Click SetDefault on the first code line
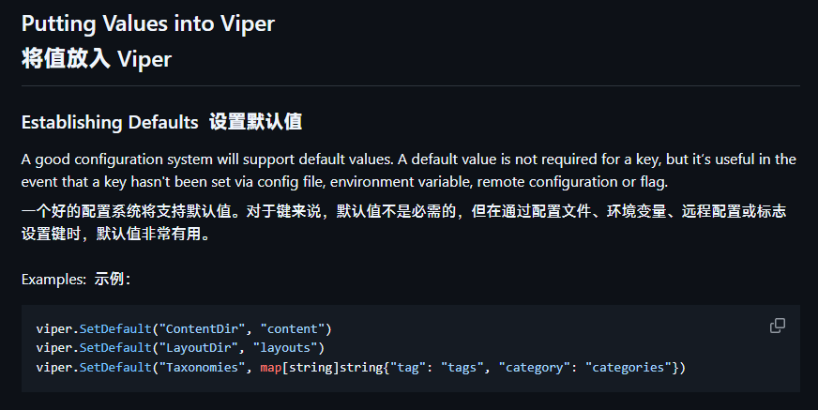The height and width of the screenshot is (410, 818). [x=114, y=329]
